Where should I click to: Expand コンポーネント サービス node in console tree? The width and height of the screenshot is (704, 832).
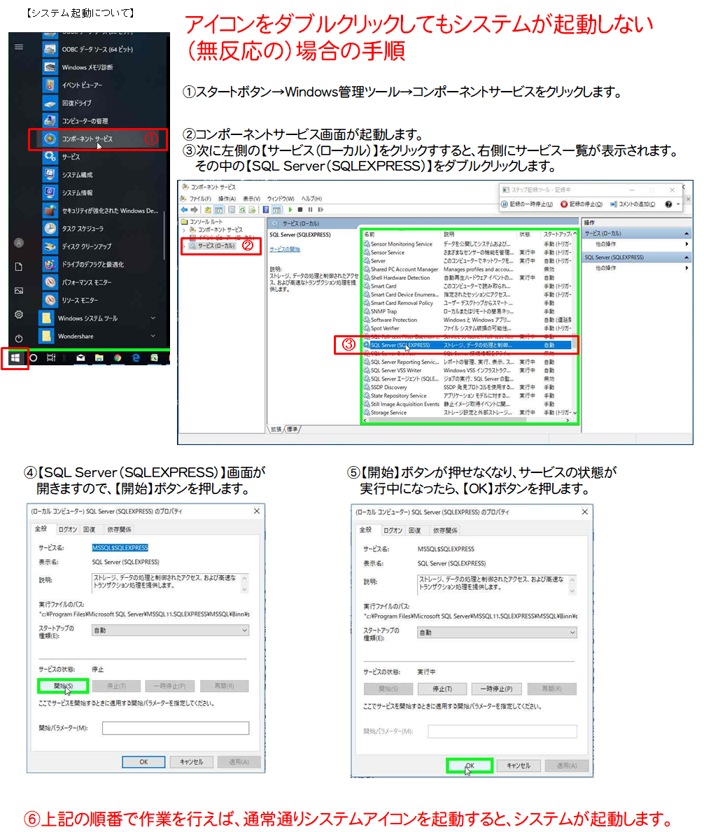click(x=184, y=230)
